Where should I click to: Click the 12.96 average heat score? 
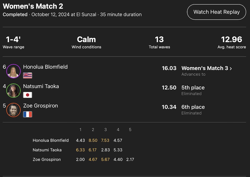231,39
